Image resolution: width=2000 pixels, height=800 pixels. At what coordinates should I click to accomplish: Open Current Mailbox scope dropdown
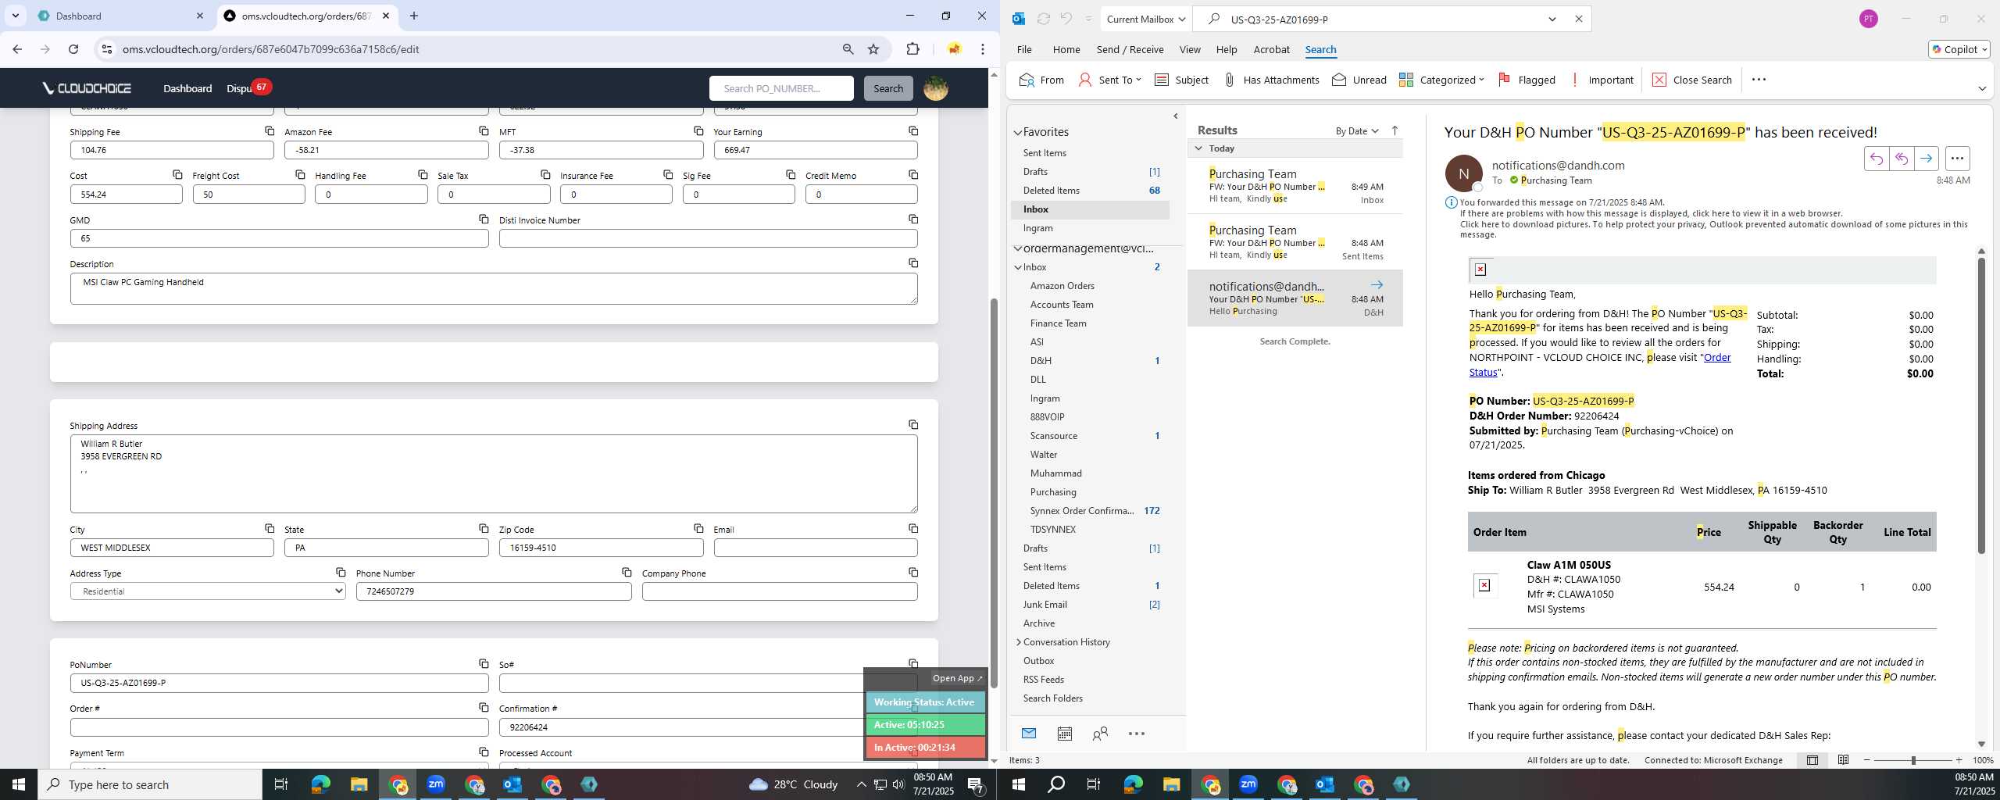pos(1145,19)
